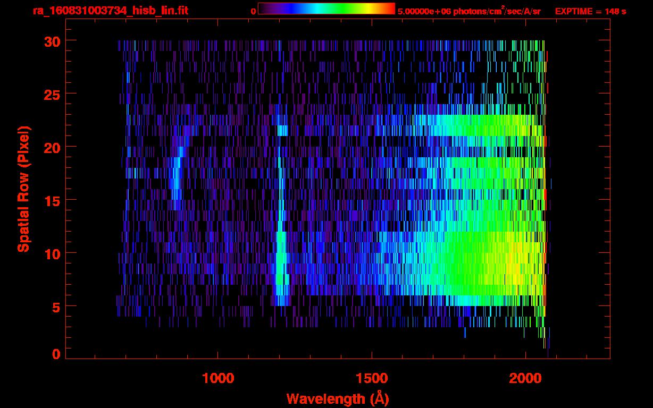
Task: Click the 1500 wavelength tick label
Action: (372, 378)
